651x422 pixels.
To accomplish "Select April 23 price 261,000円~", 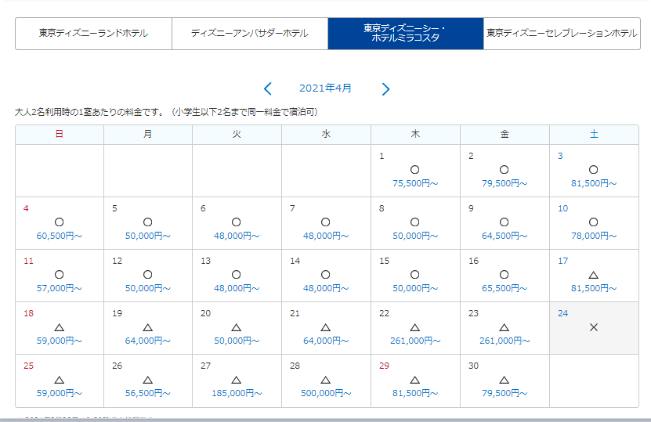I will tap(505, 341).
